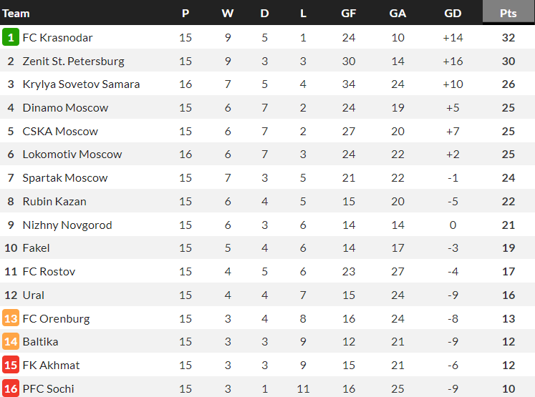The height and width of the screenshot is (397, 535).
Task: Click the green position 1 badge
Action: click(11, 37)
